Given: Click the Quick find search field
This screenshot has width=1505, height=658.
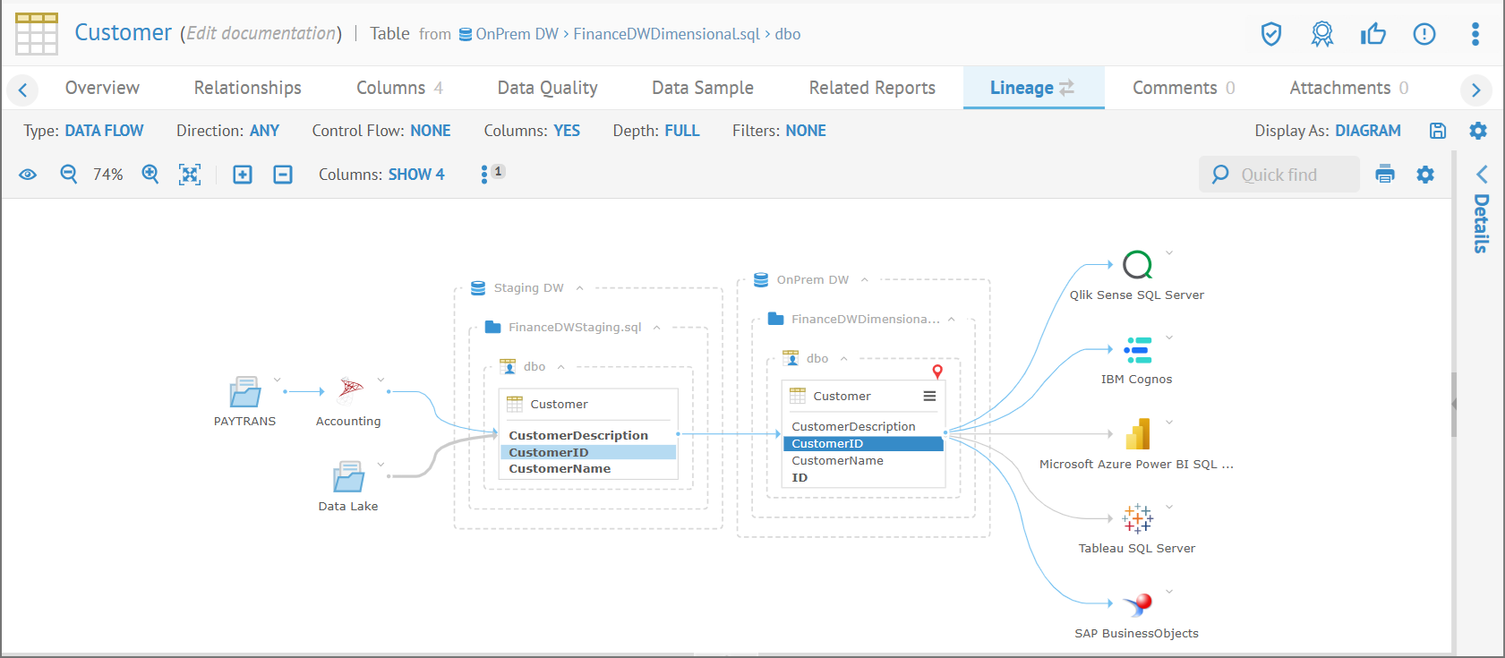Looking at the screenshot, I should tap(1289, 175).
